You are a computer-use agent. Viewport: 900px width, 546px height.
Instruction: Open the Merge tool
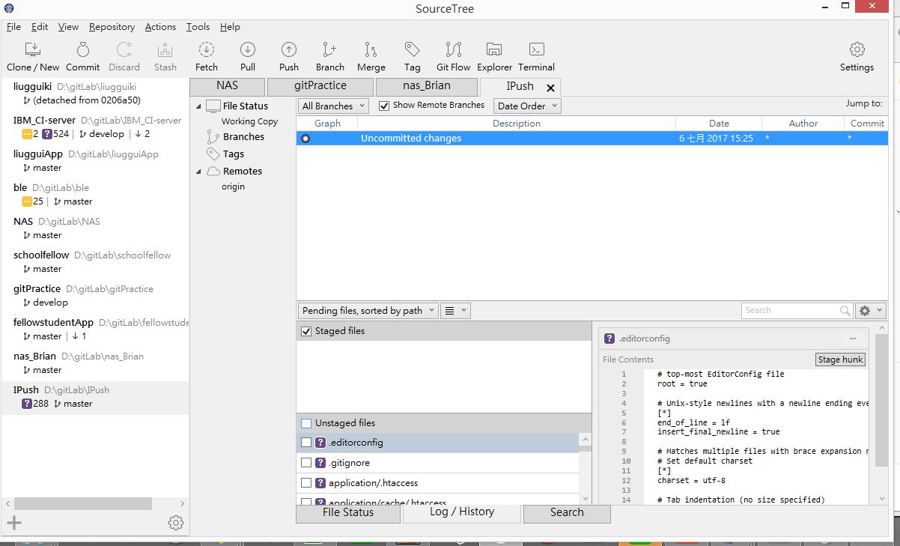(x=371, y=50)
